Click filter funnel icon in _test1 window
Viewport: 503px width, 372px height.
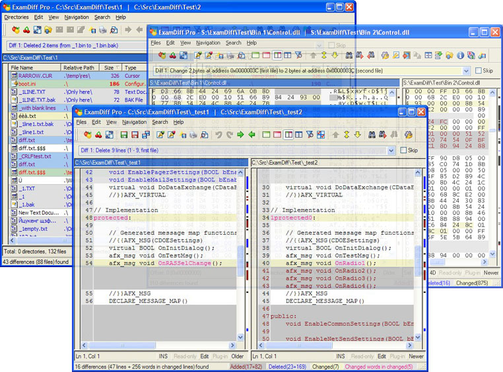tap(310, 135)
